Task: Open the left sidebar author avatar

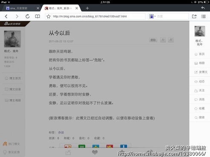Action: coord(12,39)
